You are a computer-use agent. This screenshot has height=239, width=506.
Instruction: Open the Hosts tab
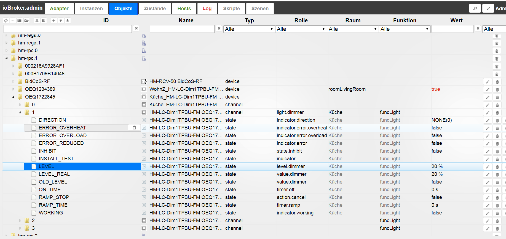point(184,9)
